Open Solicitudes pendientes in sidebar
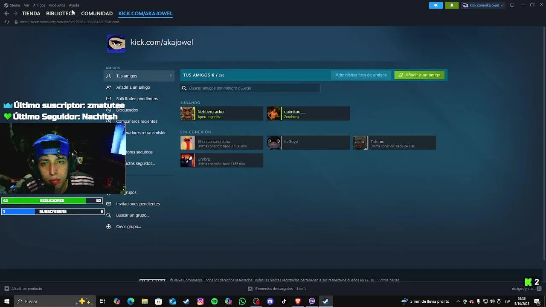 [137, 98]
